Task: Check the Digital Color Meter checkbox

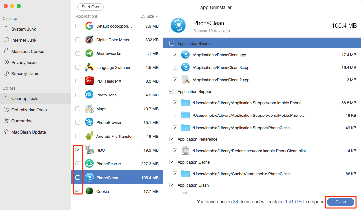Action: [78, 40]
